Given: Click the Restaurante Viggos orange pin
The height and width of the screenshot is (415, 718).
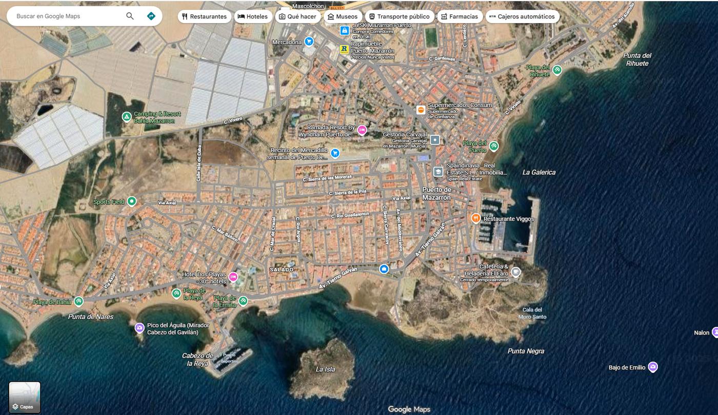Looking at the screenshot, I should pyautogui.click(x=475, y=218).
